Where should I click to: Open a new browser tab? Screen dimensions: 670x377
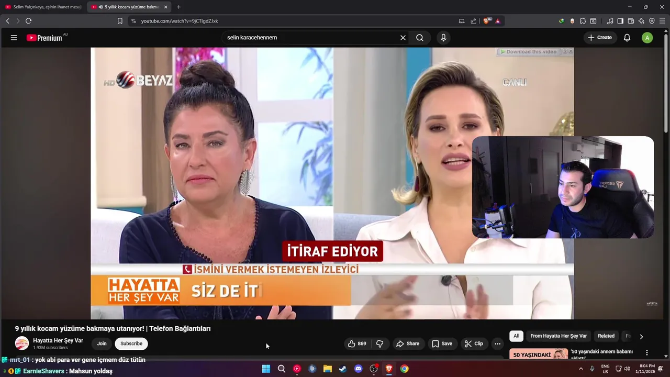point(178,7)
